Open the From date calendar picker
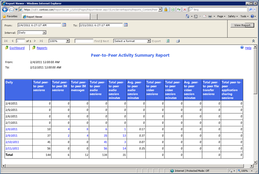The width and height of the screenshot is (259, 174). pyautogui.click(x=65, y=25)
